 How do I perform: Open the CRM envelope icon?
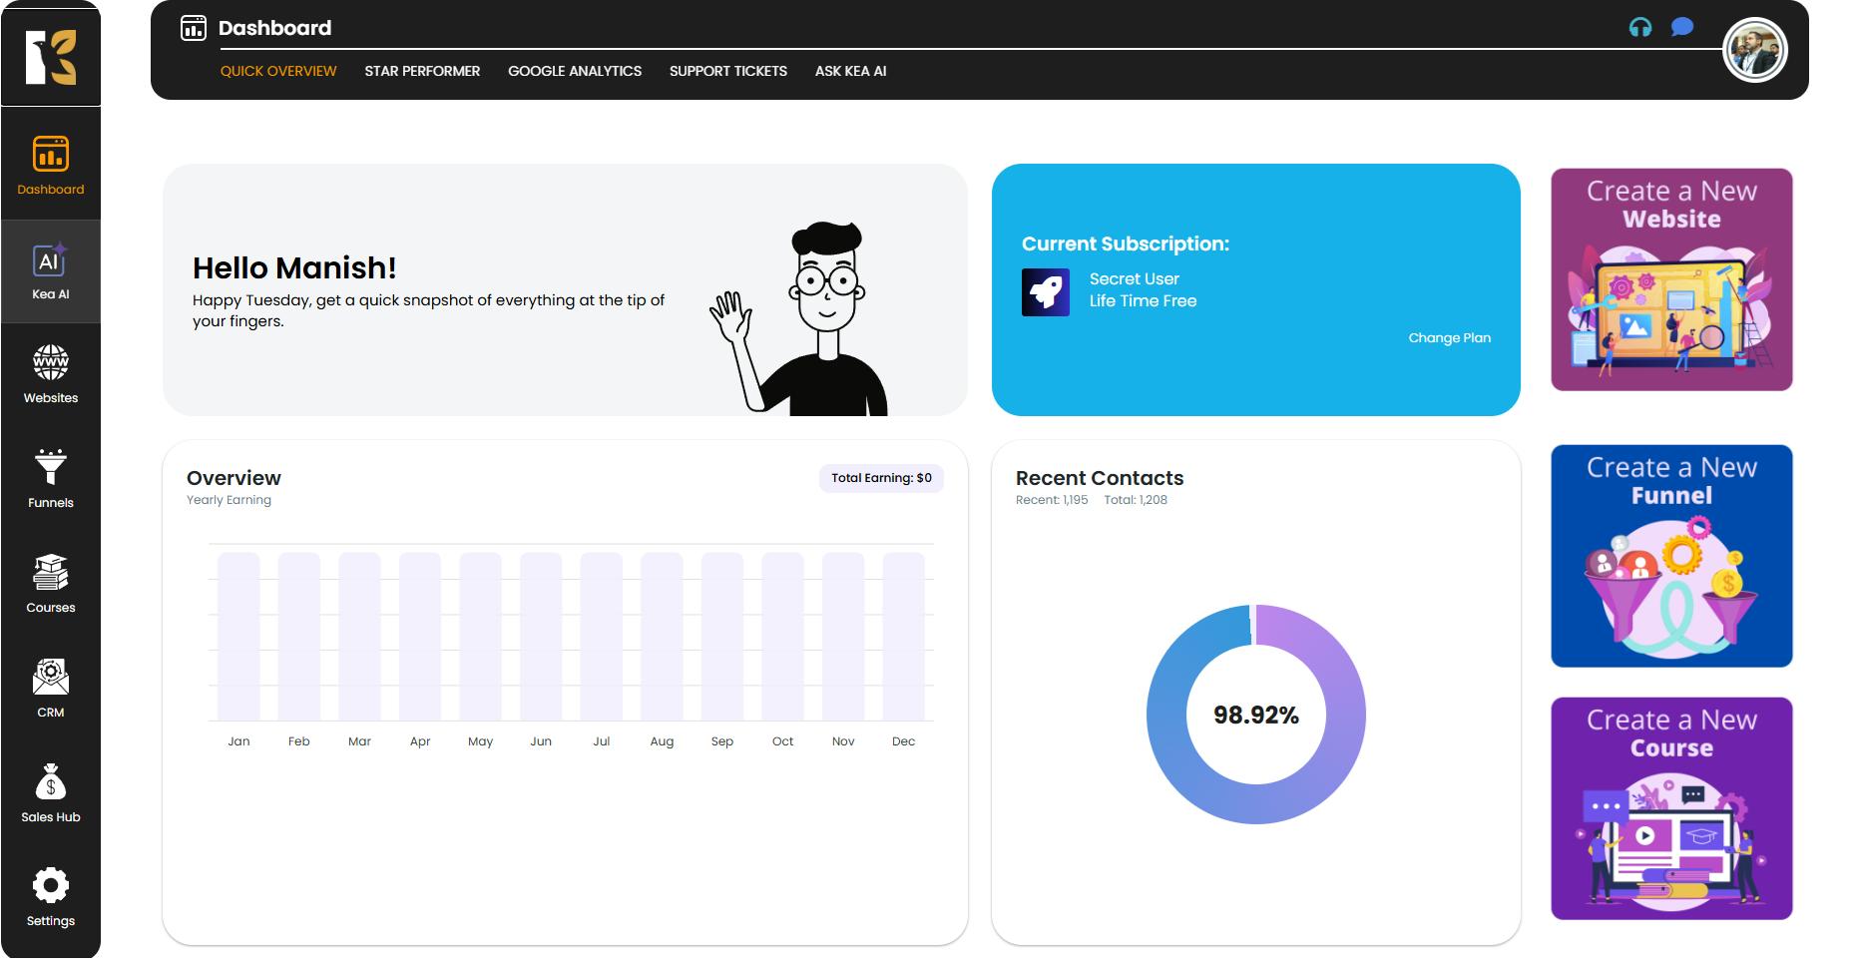pos(50,678)
